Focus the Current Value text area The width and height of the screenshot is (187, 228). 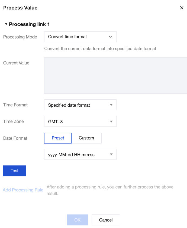(x=115, y=76)
